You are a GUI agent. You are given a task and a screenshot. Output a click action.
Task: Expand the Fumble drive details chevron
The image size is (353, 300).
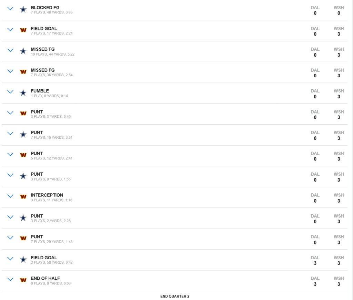[x=10, y=92]
